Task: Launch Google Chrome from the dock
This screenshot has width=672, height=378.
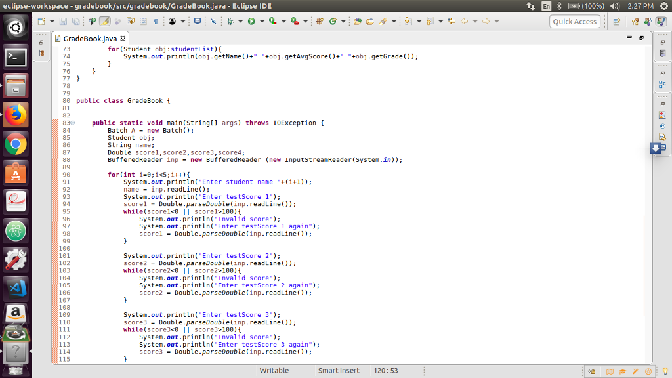Action: pyautogui.click(x=16, y=144)
